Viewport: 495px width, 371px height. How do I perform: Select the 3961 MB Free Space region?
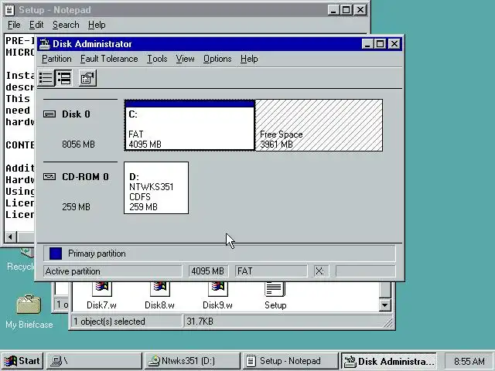click(x=319, y=125)
